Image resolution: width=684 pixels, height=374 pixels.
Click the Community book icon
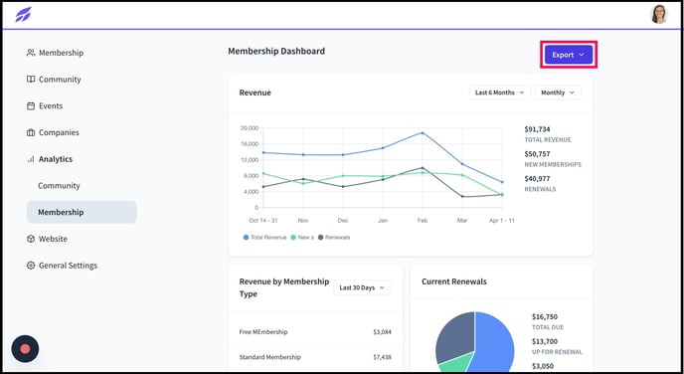[31, 80]
